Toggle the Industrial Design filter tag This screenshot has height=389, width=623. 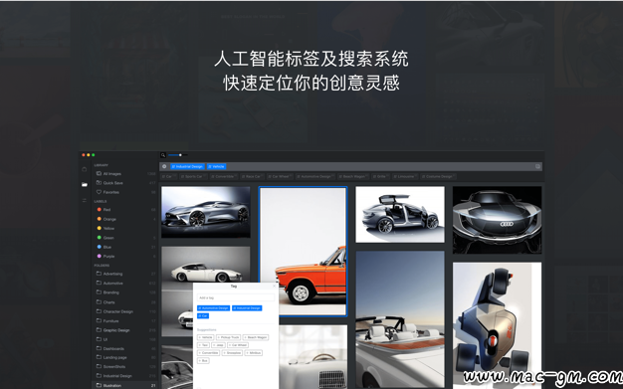pos(187,166)
